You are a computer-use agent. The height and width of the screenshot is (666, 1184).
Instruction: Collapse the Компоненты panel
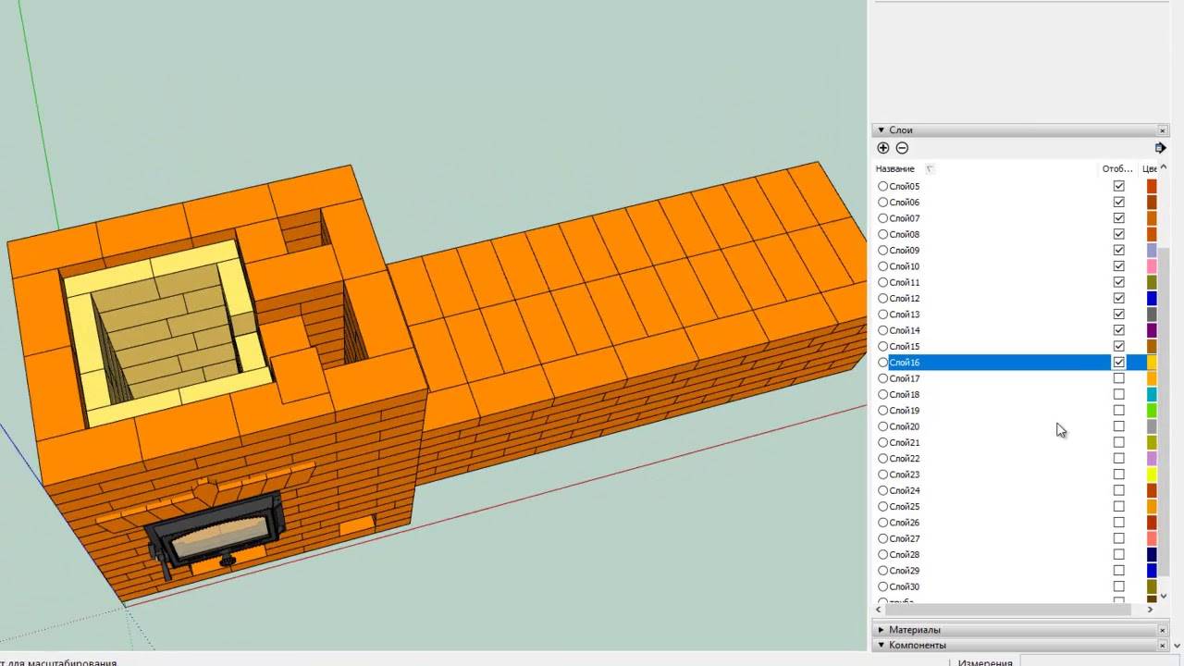click(x=882, y=646)
